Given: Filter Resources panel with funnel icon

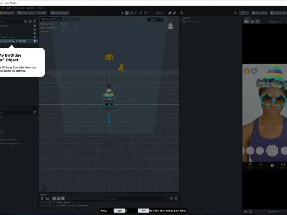Looking at the screenshot, I should 35,112.
